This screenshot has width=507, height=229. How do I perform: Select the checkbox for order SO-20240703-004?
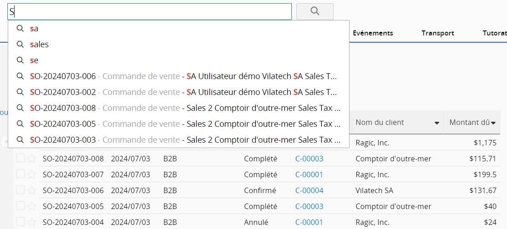coord(20,222)
